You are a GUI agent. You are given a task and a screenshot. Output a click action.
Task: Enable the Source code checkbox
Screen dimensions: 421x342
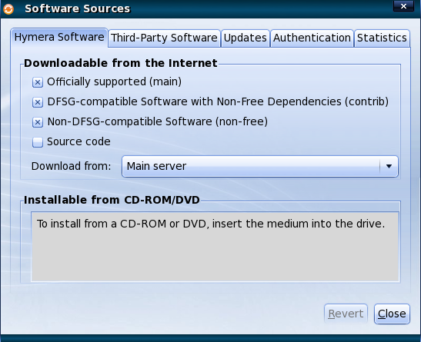[38, 142]
